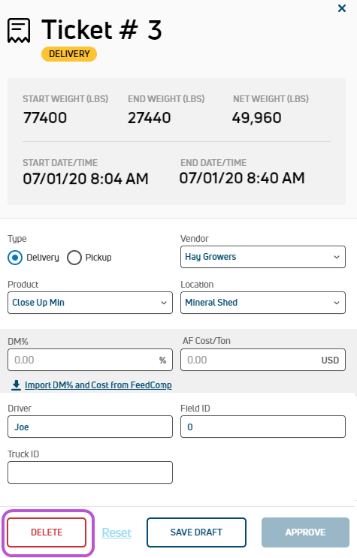This screenshot has width=357, height=558.
Task: Click the Field ID input box
Action: [x=263, y=427]
